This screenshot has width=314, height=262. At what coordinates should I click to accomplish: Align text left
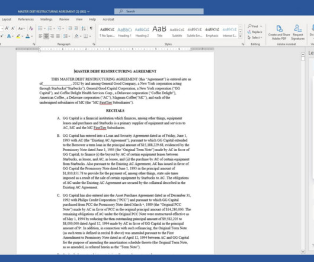40,36
